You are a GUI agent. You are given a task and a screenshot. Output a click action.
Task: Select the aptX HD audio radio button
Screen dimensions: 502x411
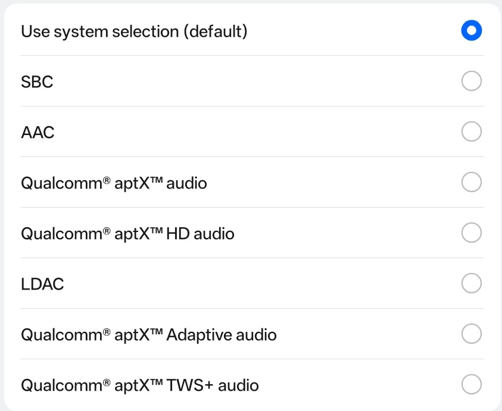coord(471,233)
